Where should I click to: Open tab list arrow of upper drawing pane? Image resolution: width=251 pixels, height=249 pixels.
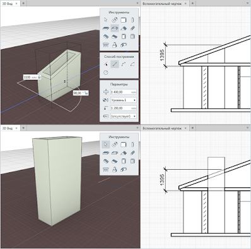[248, 3]
